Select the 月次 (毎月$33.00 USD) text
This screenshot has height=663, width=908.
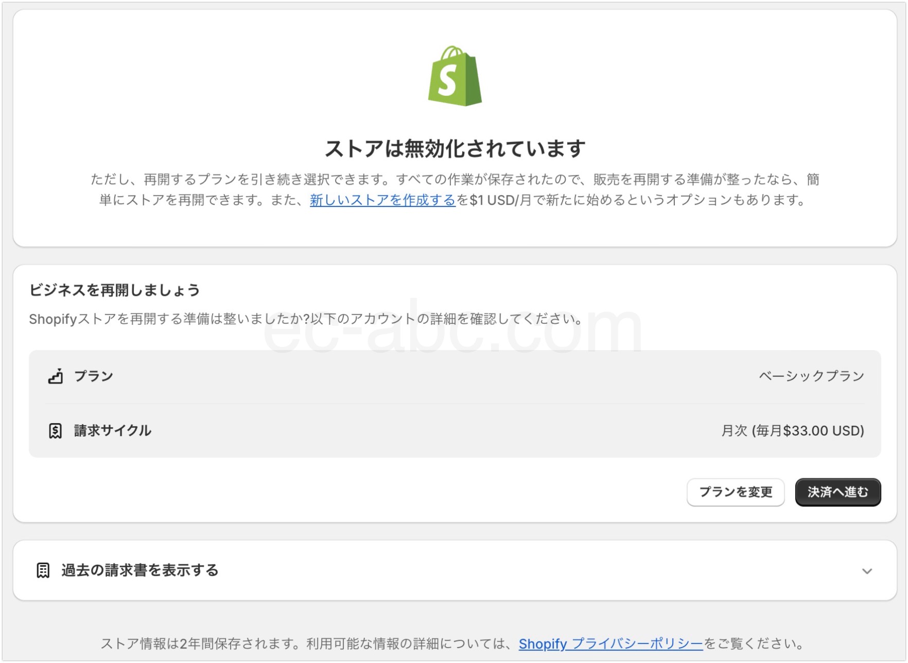click(x=793, y=431)
